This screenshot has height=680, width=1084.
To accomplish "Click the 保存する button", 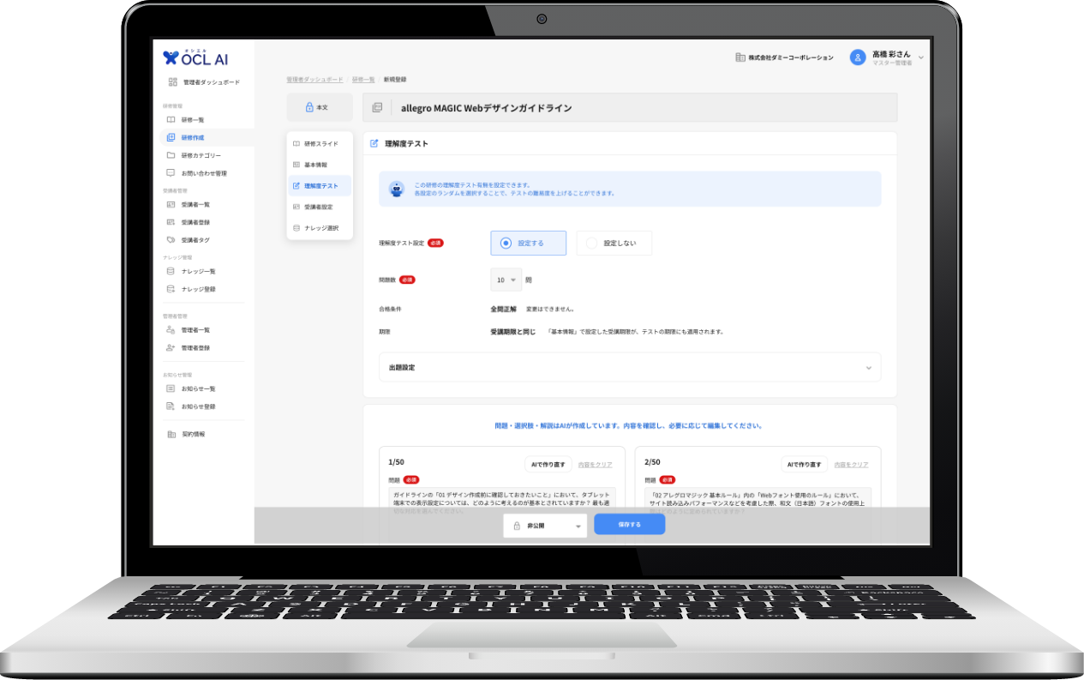I will point(629,525).
